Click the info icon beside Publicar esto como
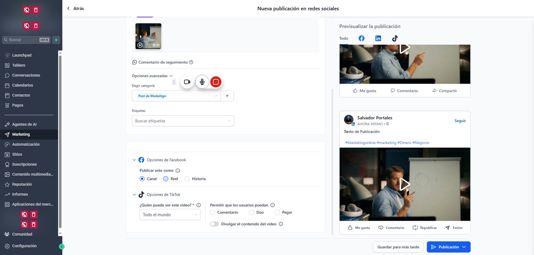534x255 pixels. pyautogui.click(x=178, y=171)
